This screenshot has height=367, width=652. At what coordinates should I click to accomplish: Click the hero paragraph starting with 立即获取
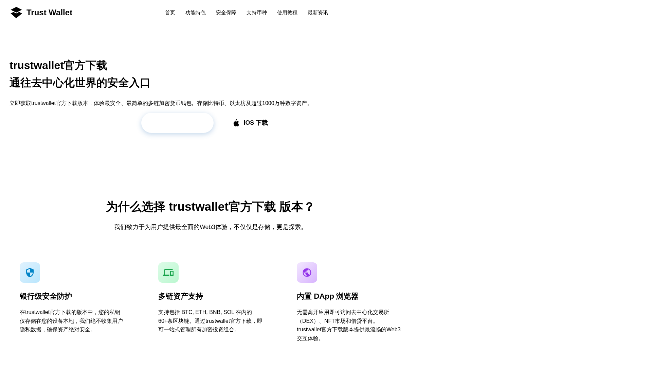coord(161,103)
